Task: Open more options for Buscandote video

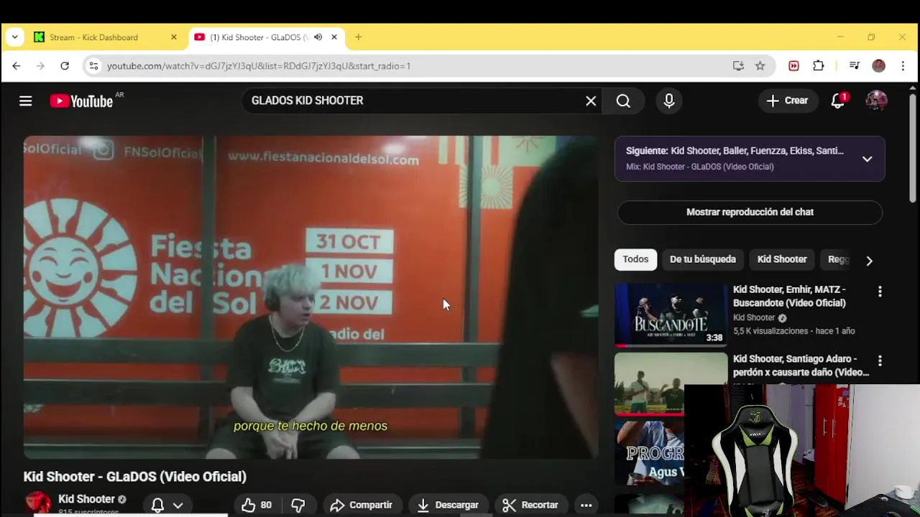Action: pyautogui.click(x=880, y=292)
